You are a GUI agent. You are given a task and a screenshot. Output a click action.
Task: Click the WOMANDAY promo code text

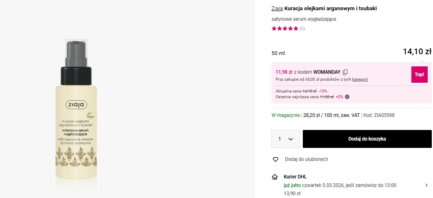(326, 72)
